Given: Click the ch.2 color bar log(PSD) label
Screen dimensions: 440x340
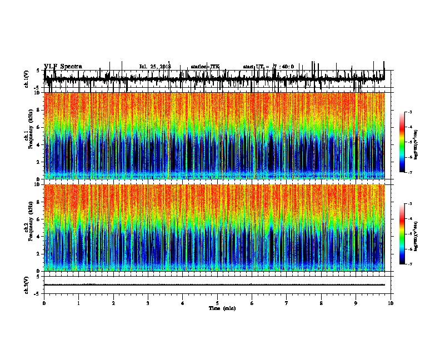Looking at the screenshot, I should 416,236.
